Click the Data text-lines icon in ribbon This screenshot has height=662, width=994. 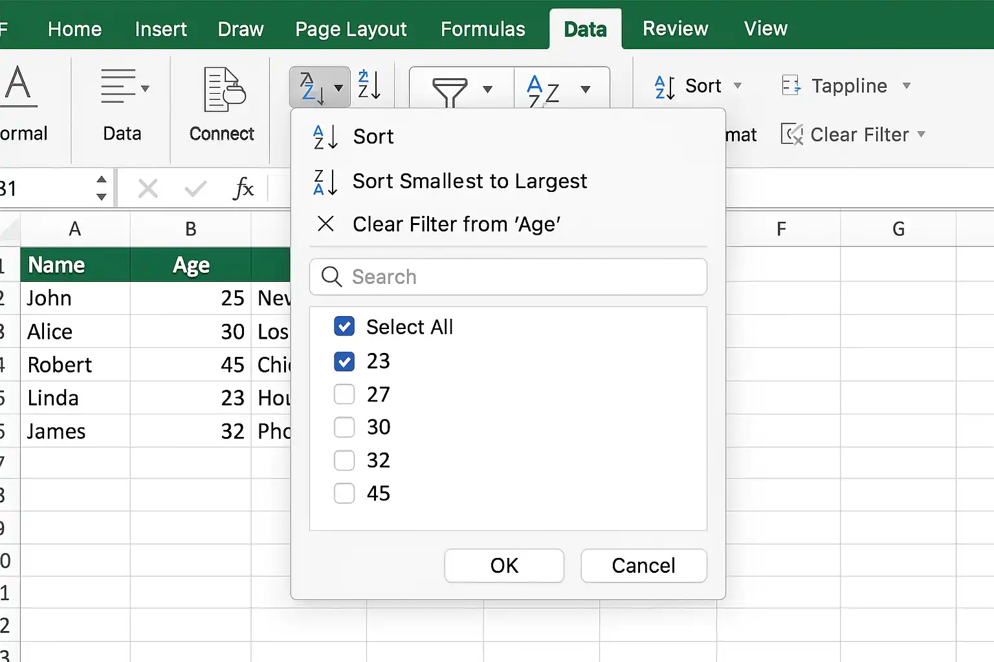pos(125,87)
